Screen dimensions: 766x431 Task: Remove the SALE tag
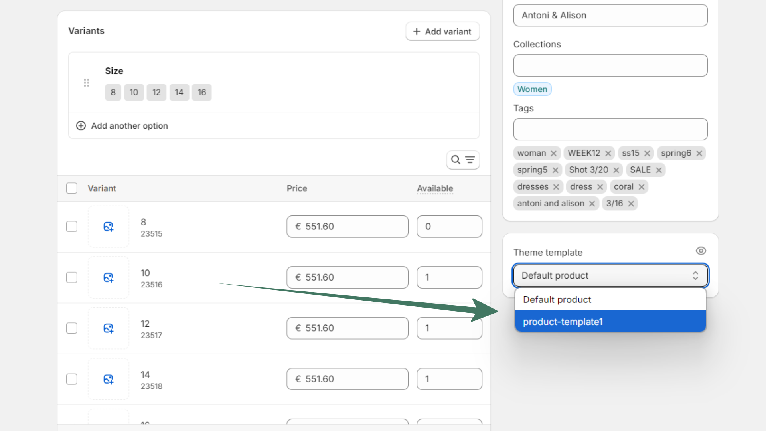point(660,170)
